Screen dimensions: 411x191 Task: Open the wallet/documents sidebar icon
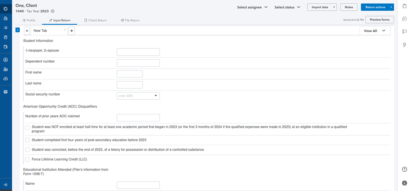pos(5,47)
